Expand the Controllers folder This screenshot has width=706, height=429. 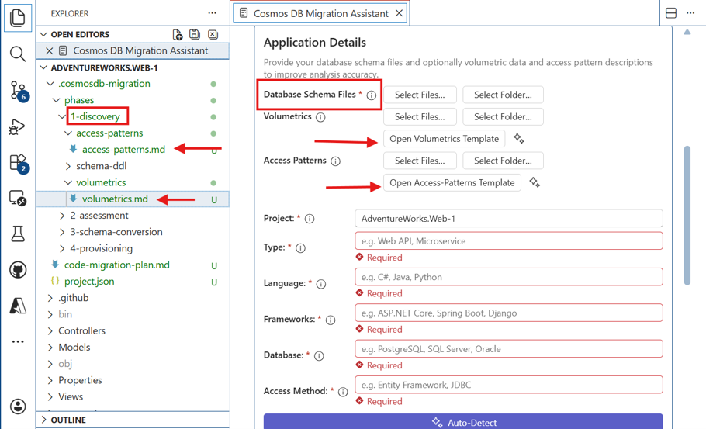click(x=50, y=331)
